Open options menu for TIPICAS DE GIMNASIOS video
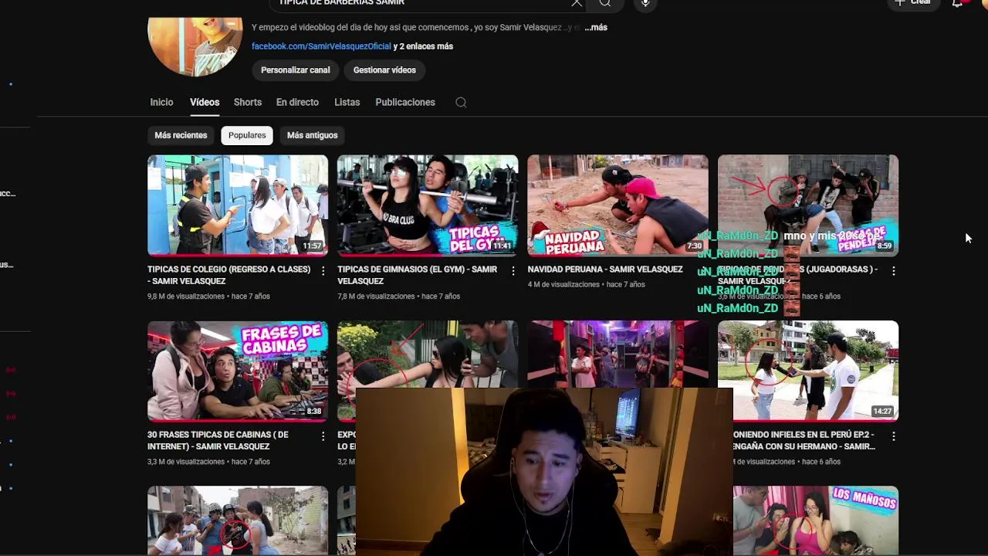The height and width of the screenshot is (556, 988). tap(513, 271)
